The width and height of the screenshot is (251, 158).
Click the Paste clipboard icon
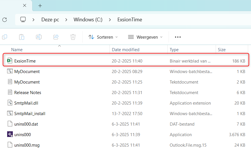(22, 37)
